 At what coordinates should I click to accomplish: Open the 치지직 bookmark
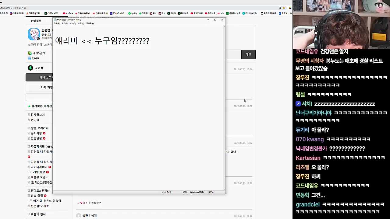click(172, 13)
